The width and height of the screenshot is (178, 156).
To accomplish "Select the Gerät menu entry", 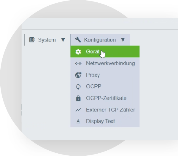I will coord(92,52).
